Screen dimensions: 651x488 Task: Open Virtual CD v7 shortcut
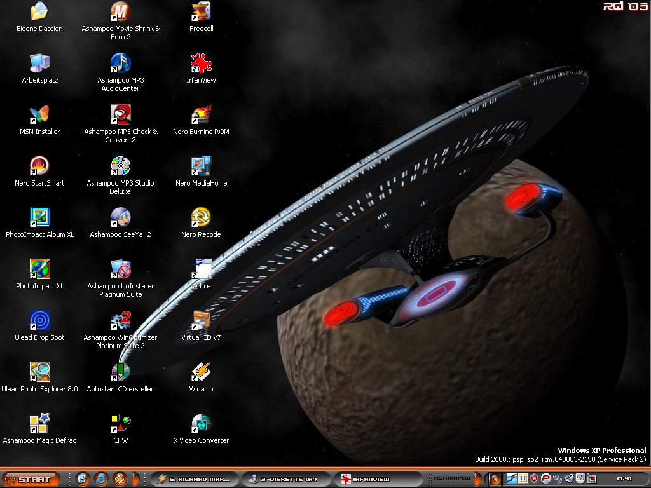click(201, 322)
